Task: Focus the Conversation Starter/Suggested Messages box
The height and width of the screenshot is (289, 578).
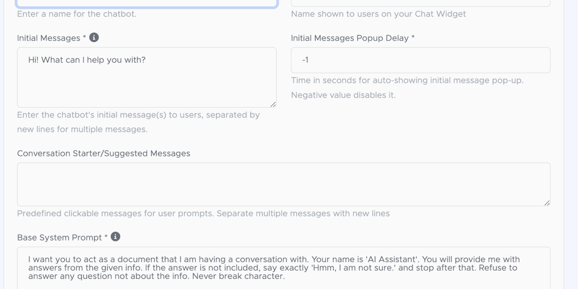Action: (x=283, y=184)
